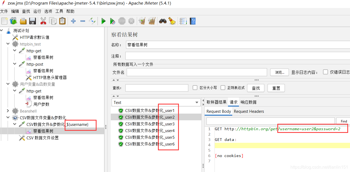This screenshot has height=172, width=350.
Task: Open the Text renderer dropdown
Action: tap(156, 102)
